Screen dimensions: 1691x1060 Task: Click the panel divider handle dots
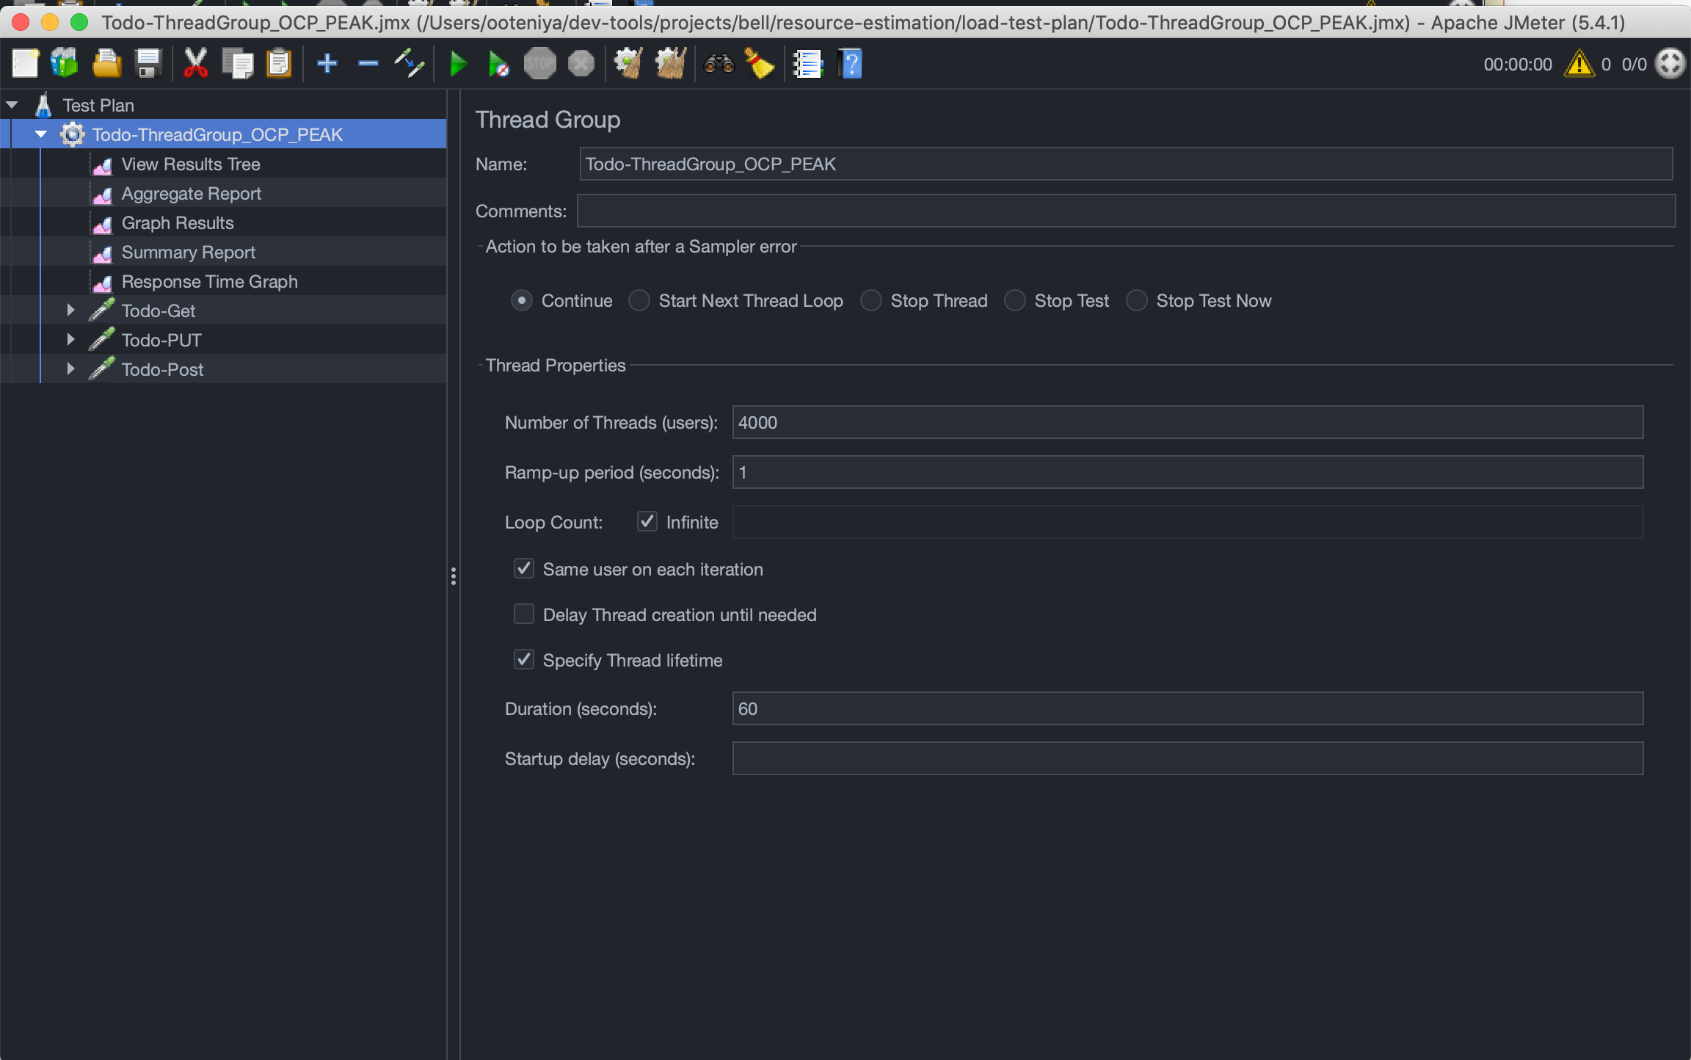pyautogui.click(x=454, y=577)
